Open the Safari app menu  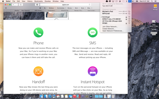8,1
